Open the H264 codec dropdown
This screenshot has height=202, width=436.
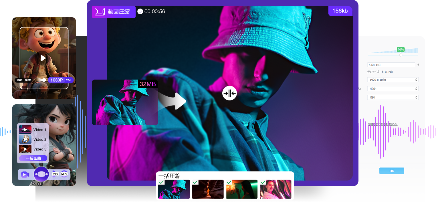coord(393,89)
